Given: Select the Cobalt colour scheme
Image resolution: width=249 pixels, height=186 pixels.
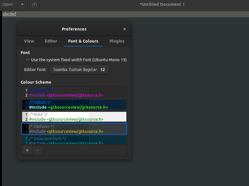Looking at the screenshot, I should [74, 105].
